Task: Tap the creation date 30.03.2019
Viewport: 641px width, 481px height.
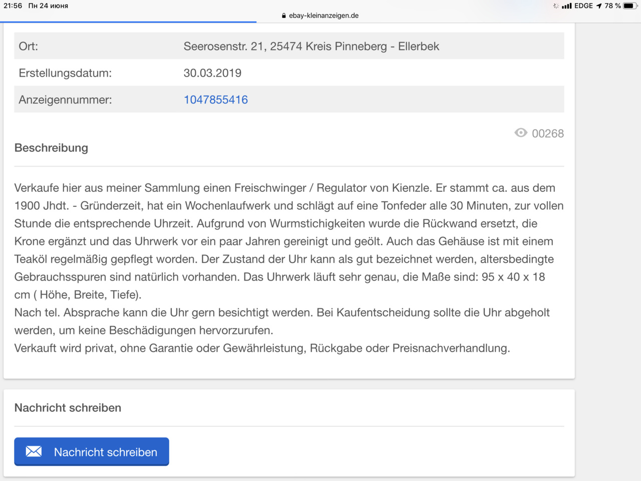Action: 212,73
